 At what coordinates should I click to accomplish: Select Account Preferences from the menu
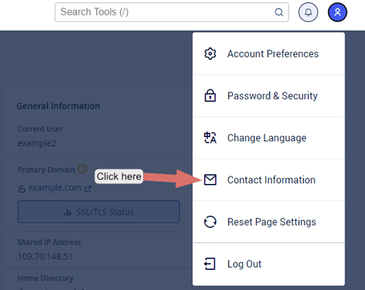[x=269, y=54]
